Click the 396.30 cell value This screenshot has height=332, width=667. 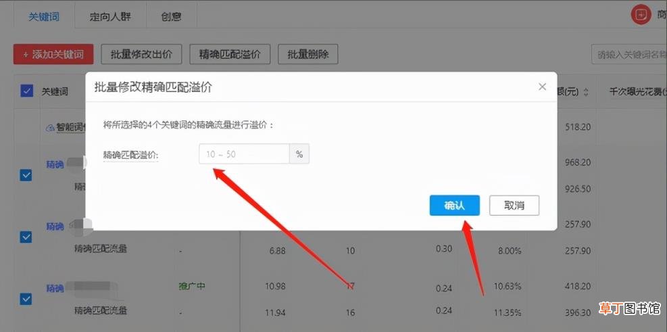[x=578, y=313]
